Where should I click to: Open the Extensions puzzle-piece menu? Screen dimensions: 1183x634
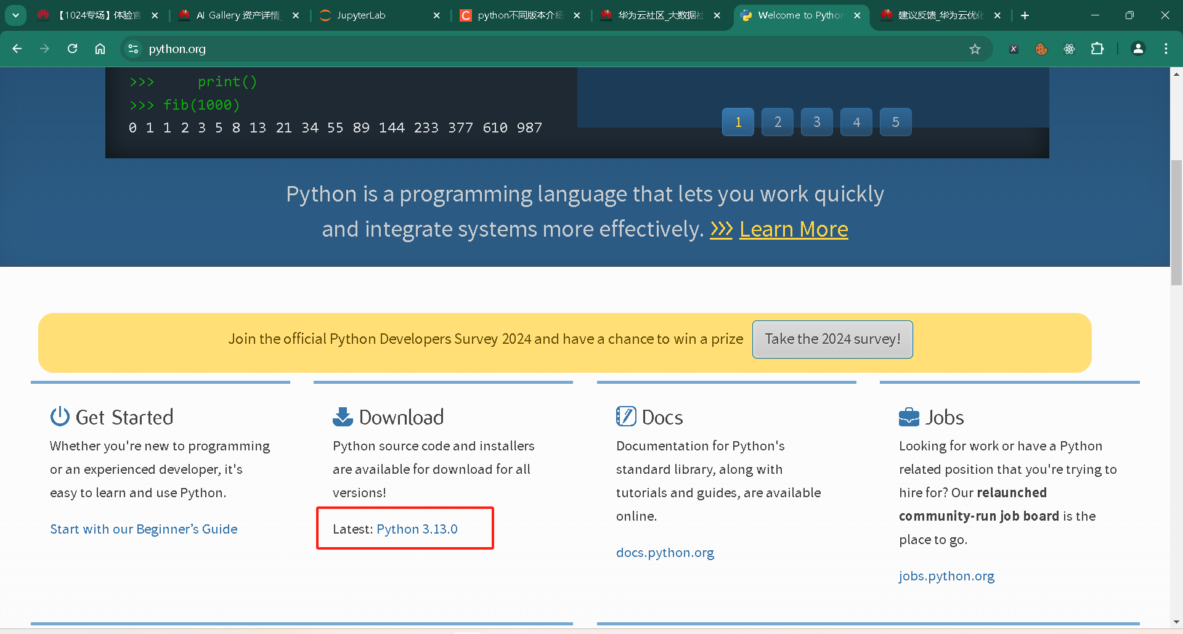coord(1097,49)
